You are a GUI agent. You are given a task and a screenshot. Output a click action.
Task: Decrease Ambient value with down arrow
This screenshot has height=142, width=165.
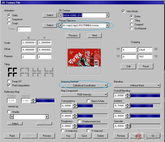(x=128, y=107)
